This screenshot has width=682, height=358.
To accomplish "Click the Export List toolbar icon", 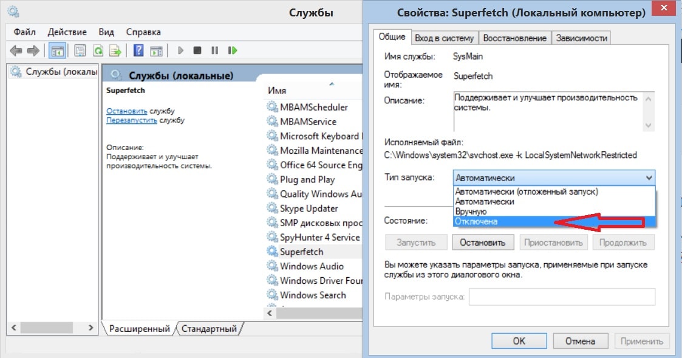I will [114, 50].
